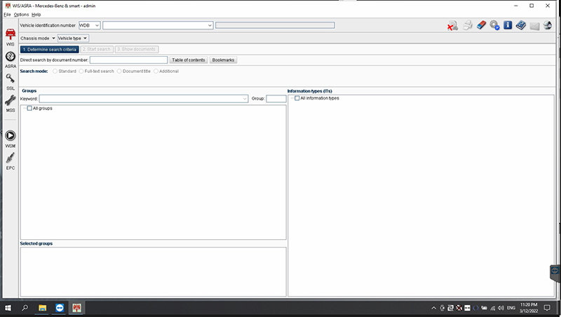Check the All groups checkbox

(x=29, y=108)
